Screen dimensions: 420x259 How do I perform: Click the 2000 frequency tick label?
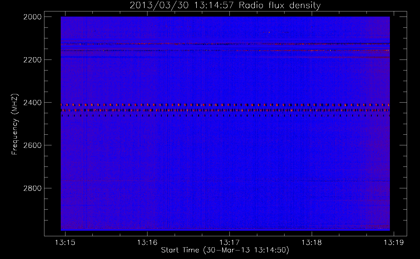pos(32,17)
